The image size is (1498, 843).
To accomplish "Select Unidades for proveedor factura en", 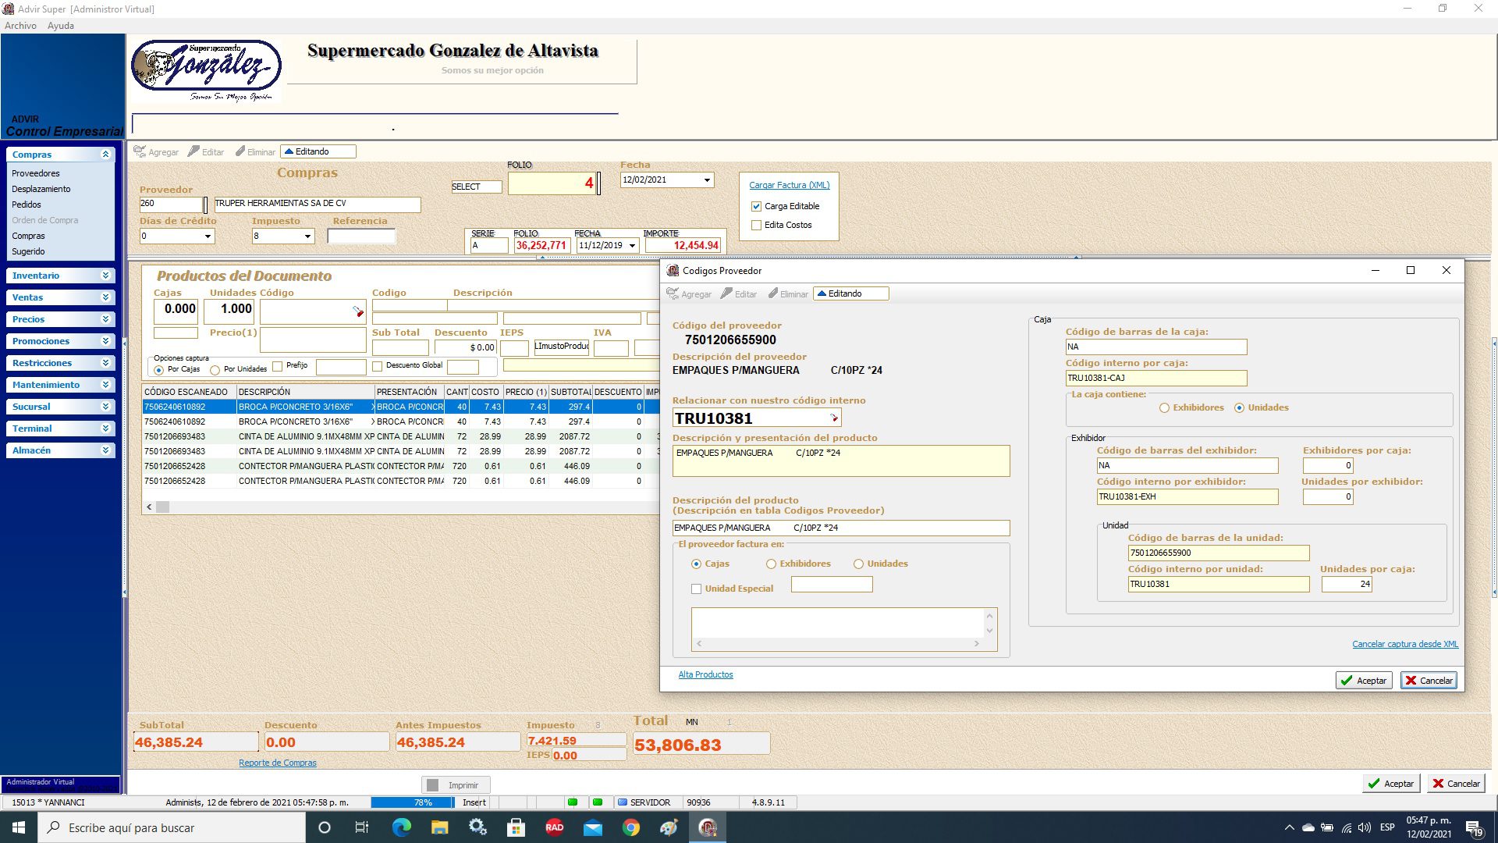I will click(858, 564).
